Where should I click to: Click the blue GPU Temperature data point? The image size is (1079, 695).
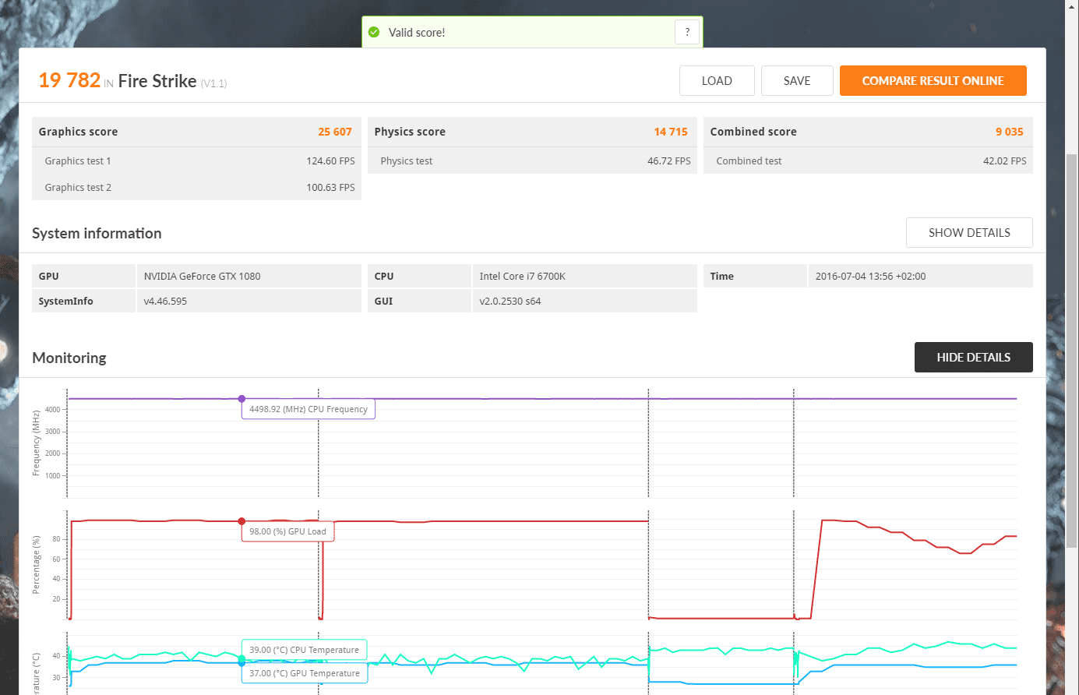point(242,663)
